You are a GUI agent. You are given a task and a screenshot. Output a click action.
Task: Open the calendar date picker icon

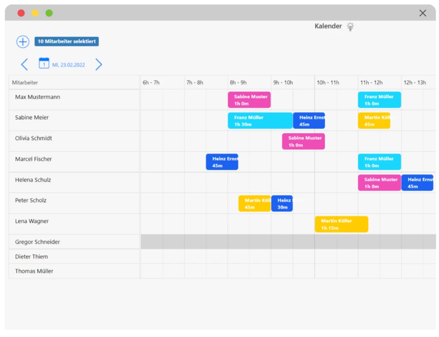pos(44,63)
